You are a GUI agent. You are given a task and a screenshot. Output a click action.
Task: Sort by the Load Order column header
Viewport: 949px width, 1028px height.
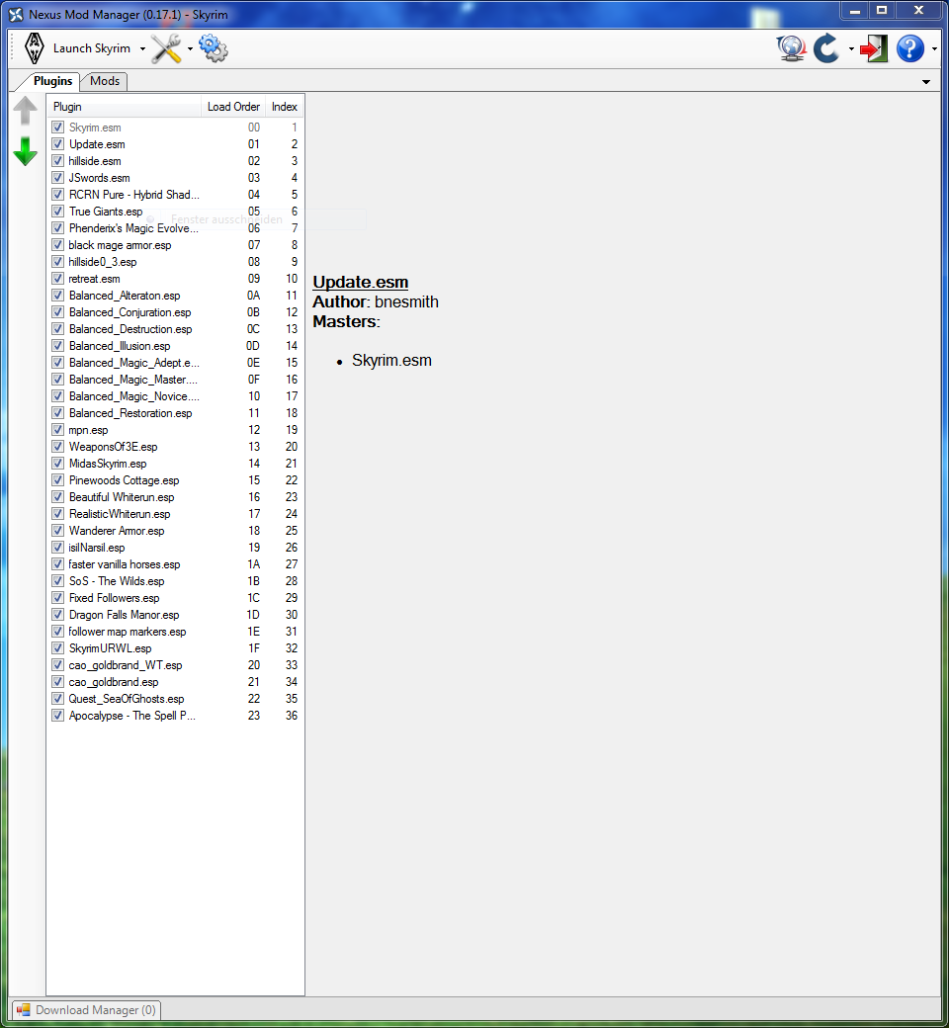click(x=233, y=106)
